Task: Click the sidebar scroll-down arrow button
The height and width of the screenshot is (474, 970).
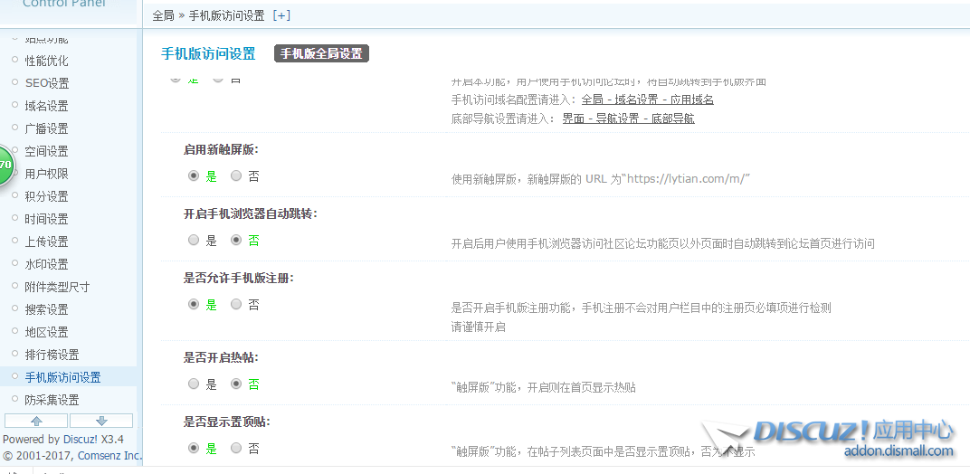Action: [101, 421]
